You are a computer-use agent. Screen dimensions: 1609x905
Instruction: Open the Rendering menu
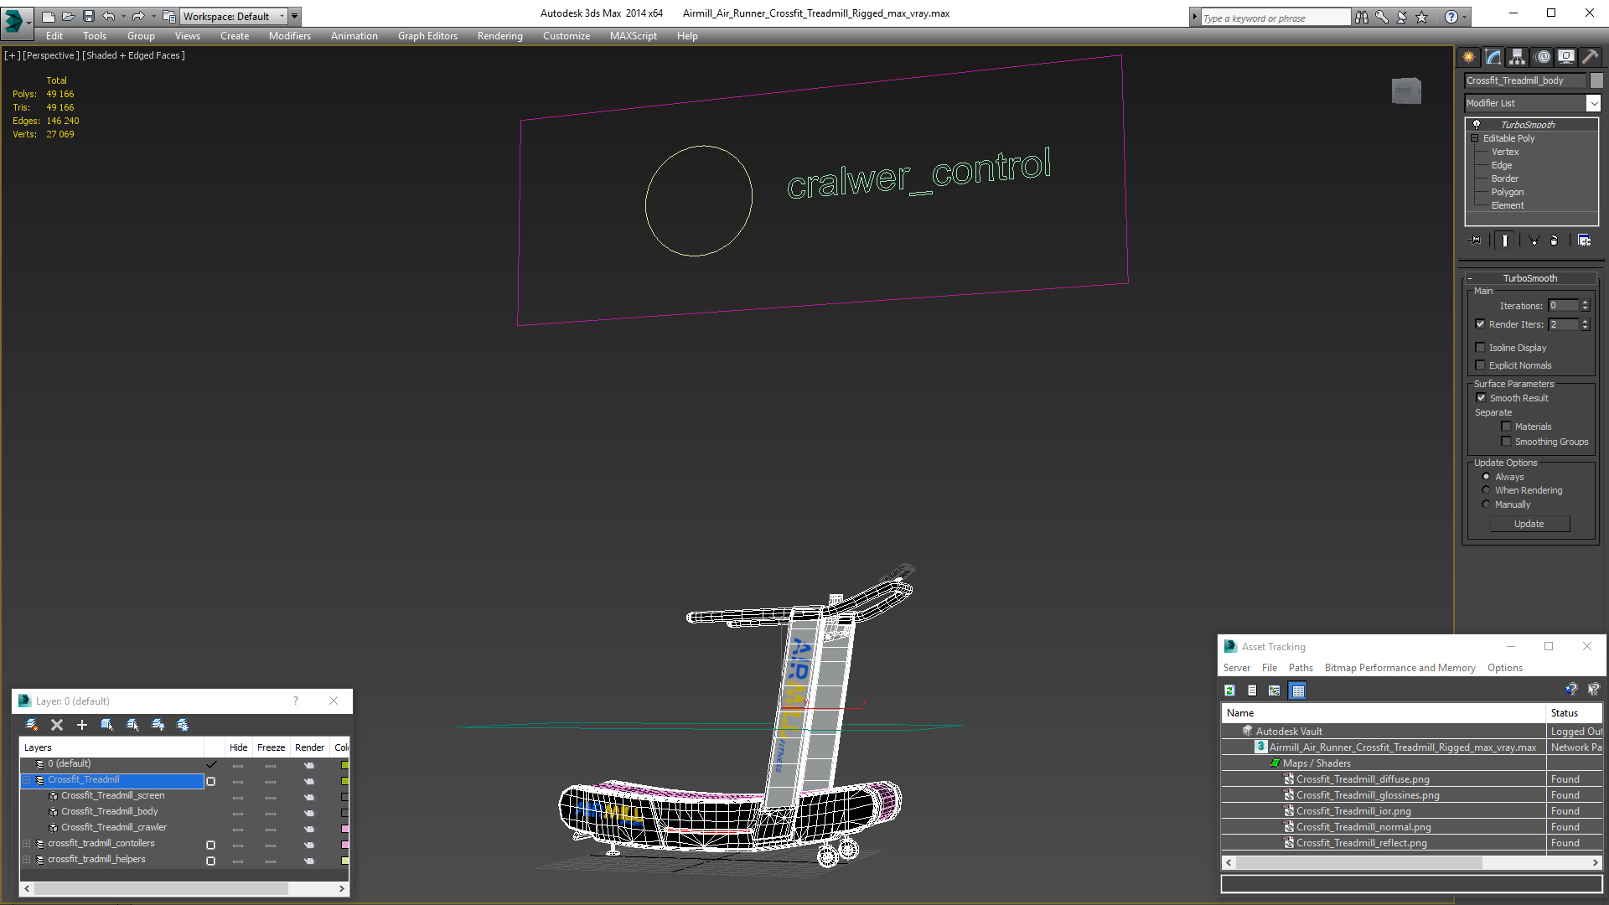[x=499, y=36]
